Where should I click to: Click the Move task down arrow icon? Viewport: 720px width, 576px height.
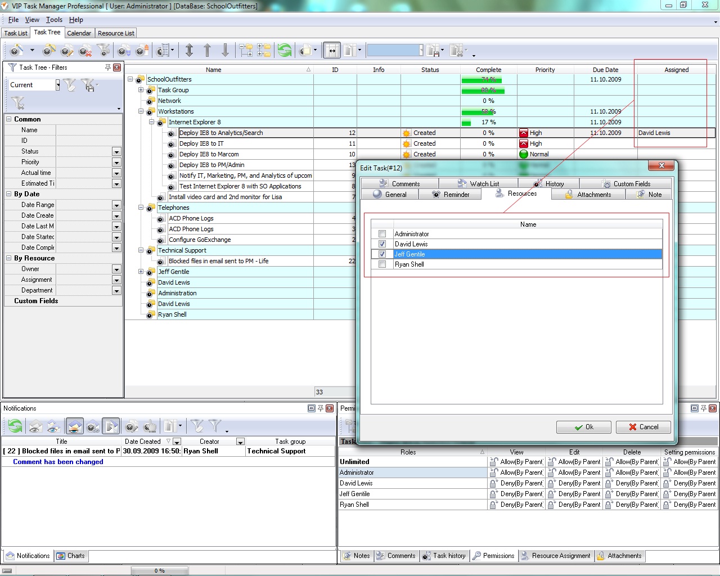pos(225,51)
